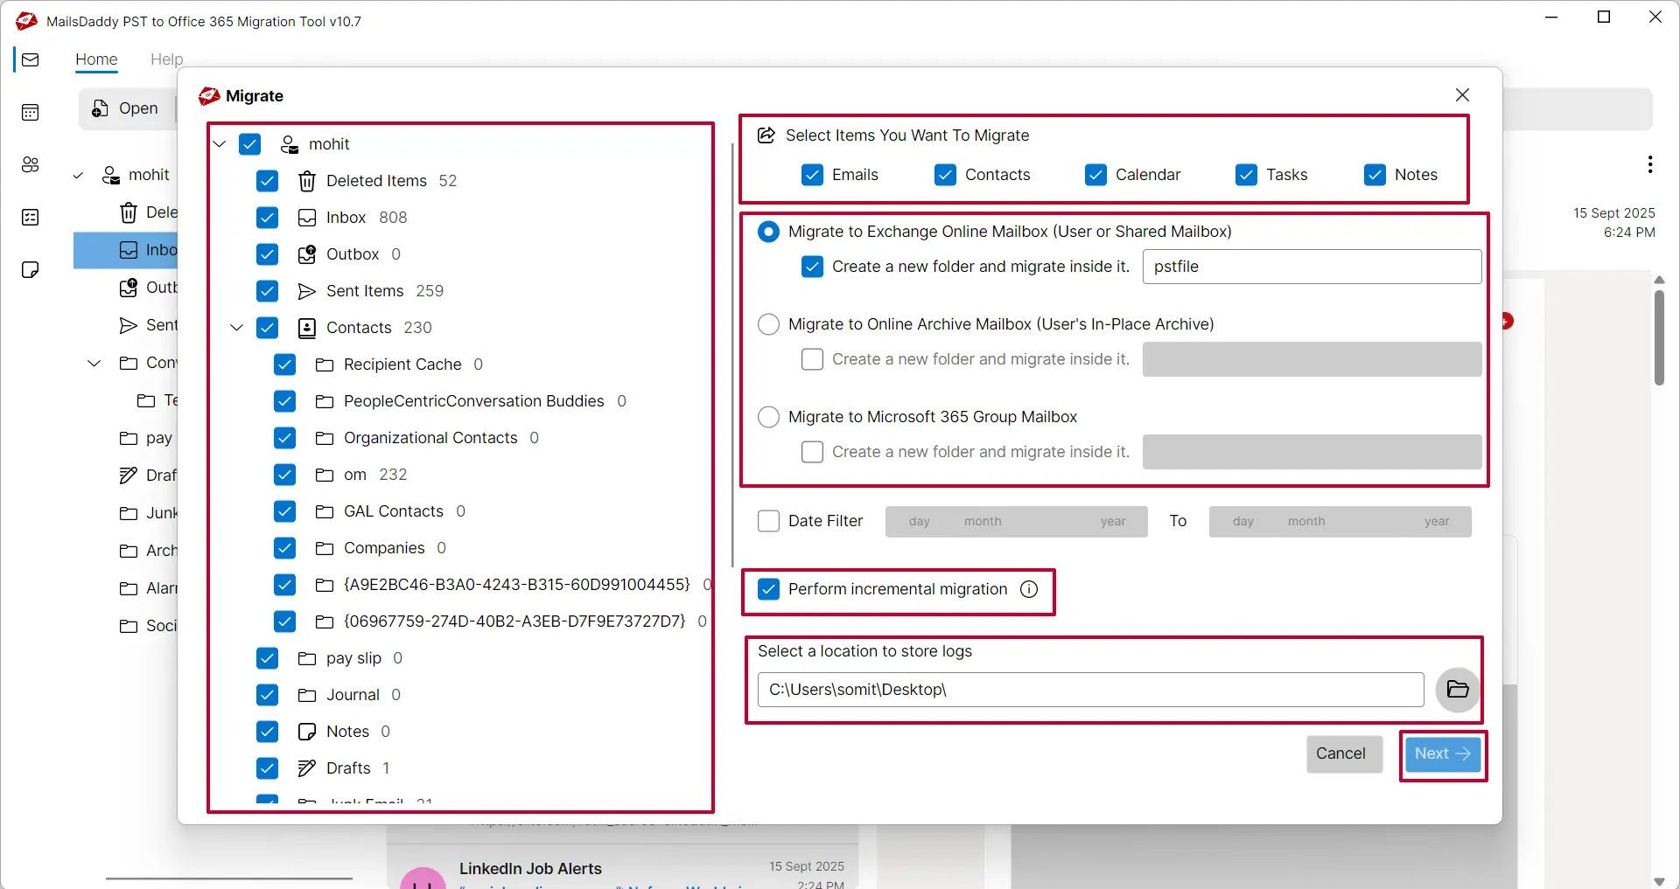Uncheck the Sent Items folder checkbox

268,291
